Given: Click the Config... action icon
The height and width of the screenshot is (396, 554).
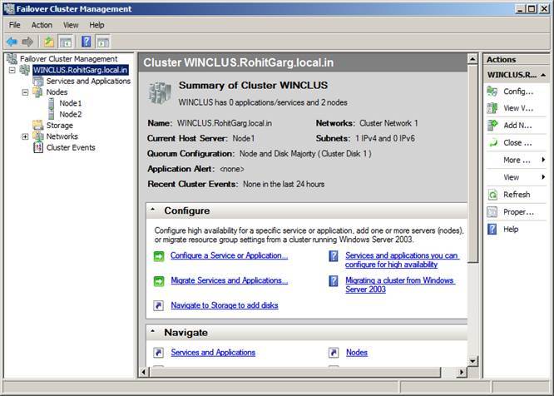Looking at the screenshot, I should [492, 92].
